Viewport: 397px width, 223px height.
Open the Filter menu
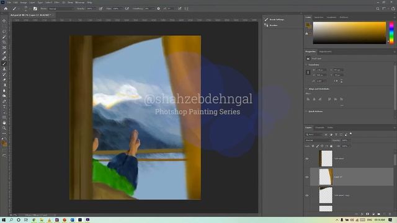56,2
